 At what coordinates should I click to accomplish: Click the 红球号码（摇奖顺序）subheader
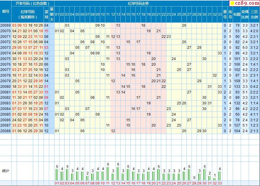[x=28, y=14]
